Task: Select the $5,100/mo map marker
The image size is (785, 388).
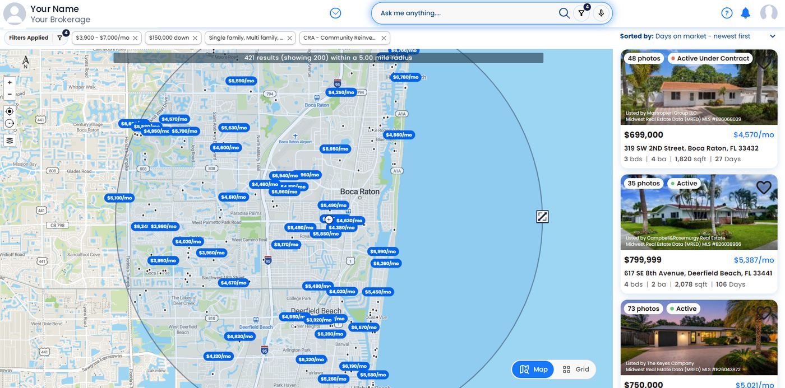Action: 119,198
